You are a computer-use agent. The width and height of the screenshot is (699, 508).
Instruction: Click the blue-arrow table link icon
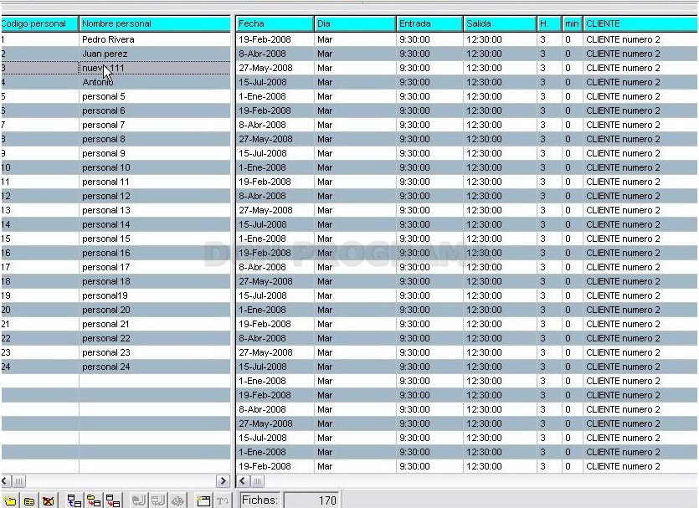point(74,500)
